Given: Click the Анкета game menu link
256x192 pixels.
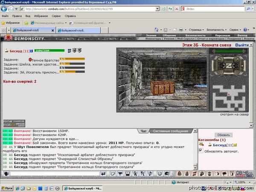Looking at the screenshot, I should coord(249,38).
